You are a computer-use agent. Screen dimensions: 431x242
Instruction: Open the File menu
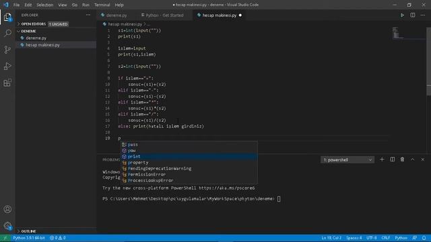point(16,5)
